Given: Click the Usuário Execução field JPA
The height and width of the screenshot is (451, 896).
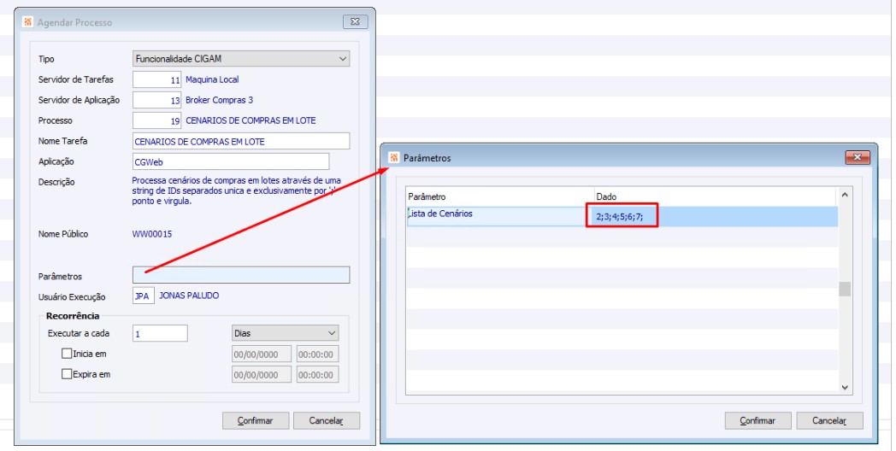Looking at the screenshot, I should click(x=144, y=296).
